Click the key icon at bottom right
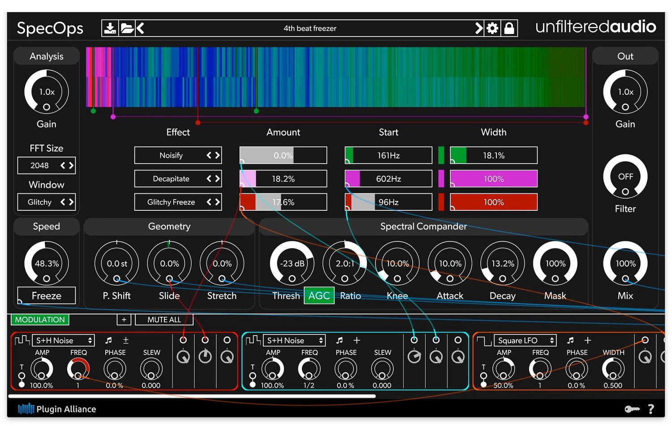 (632, 409)
